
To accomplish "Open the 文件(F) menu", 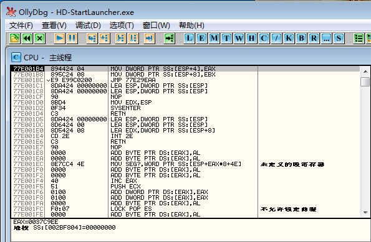I will point(21,26).
